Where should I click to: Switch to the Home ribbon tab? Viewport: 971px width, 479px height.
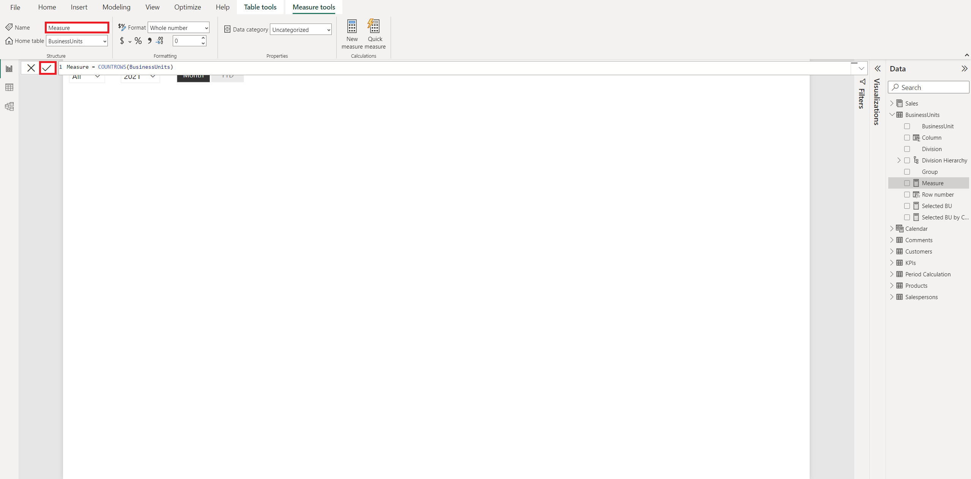pos(47,7)
